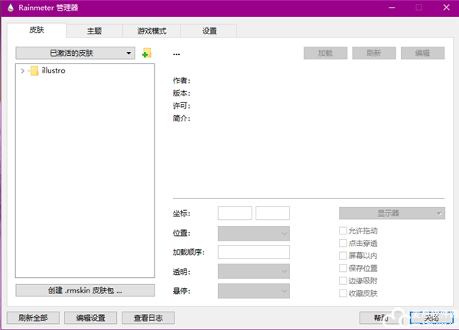Screen dimensions: 459x330
Task: Enable the 允许拖动 checkbox
Action: (x=343, y=231)
